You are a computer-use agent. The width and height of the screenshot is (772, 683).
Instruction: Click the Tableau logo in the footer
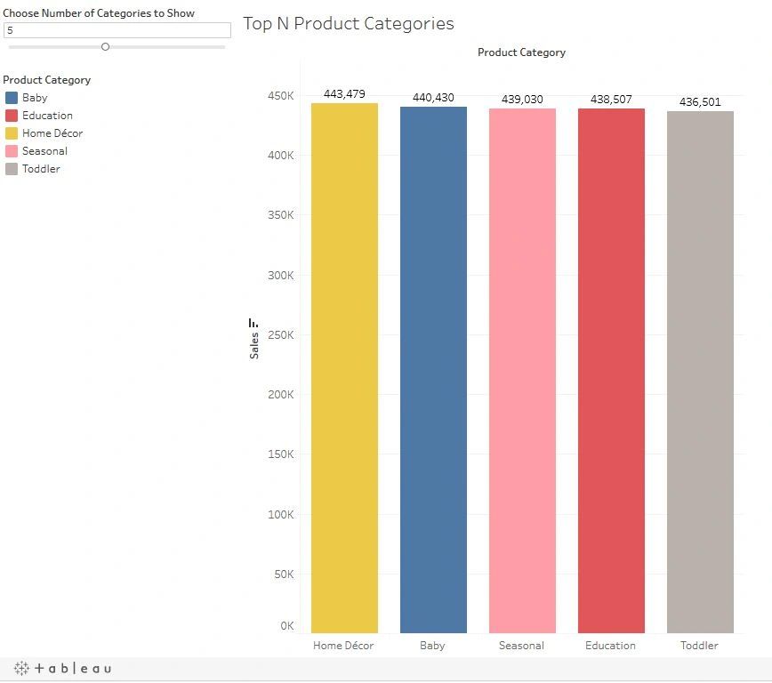62,669
